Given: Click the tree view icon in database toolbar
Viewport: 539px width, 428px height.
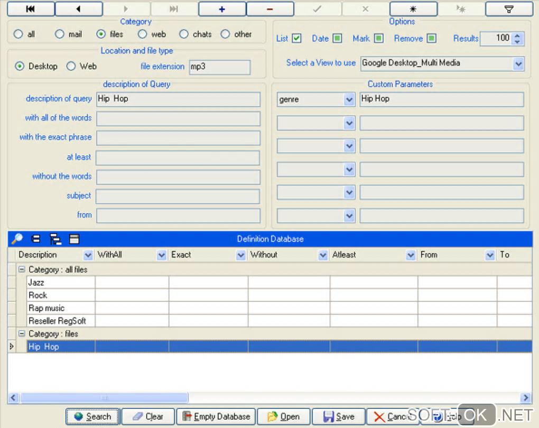Looking at the screenshot, I should (55, 239).
